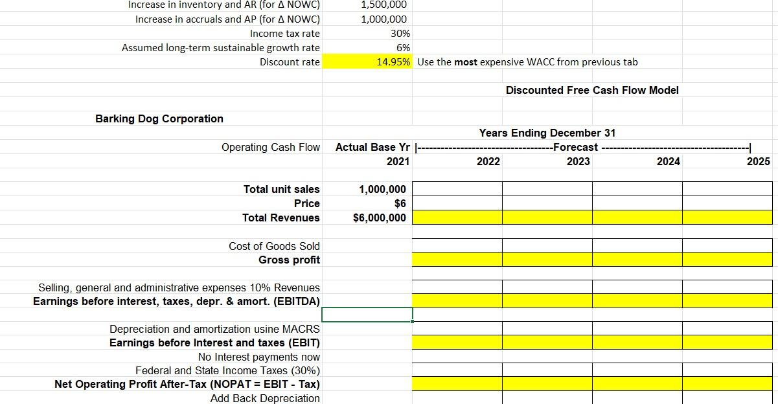
Task: Click the Years Ending December 31 heading
Action: tap(547, 133)
